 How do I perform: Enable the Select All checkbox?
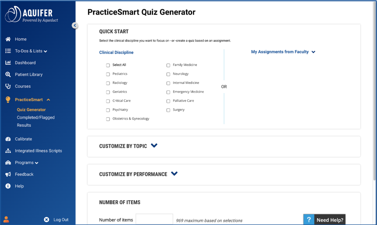point(108,65)
